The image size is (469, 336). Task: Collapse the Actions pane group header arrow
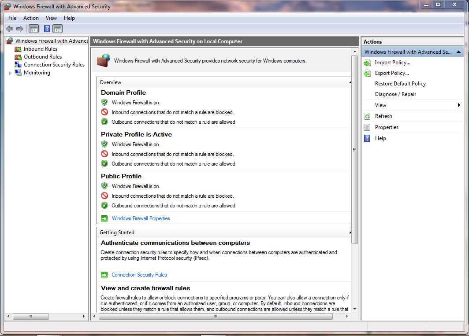(458, 52)
